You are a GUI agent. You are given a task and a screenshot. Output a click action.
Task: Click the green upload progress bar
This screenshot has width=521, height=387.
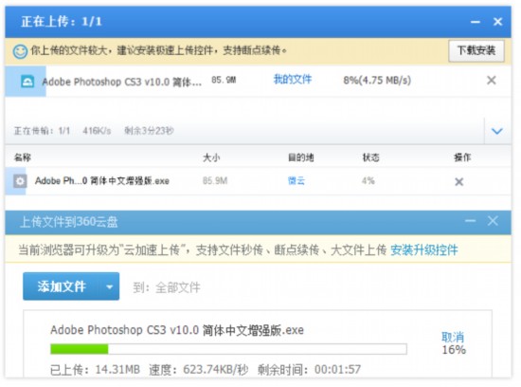click(x=228, y=349)
